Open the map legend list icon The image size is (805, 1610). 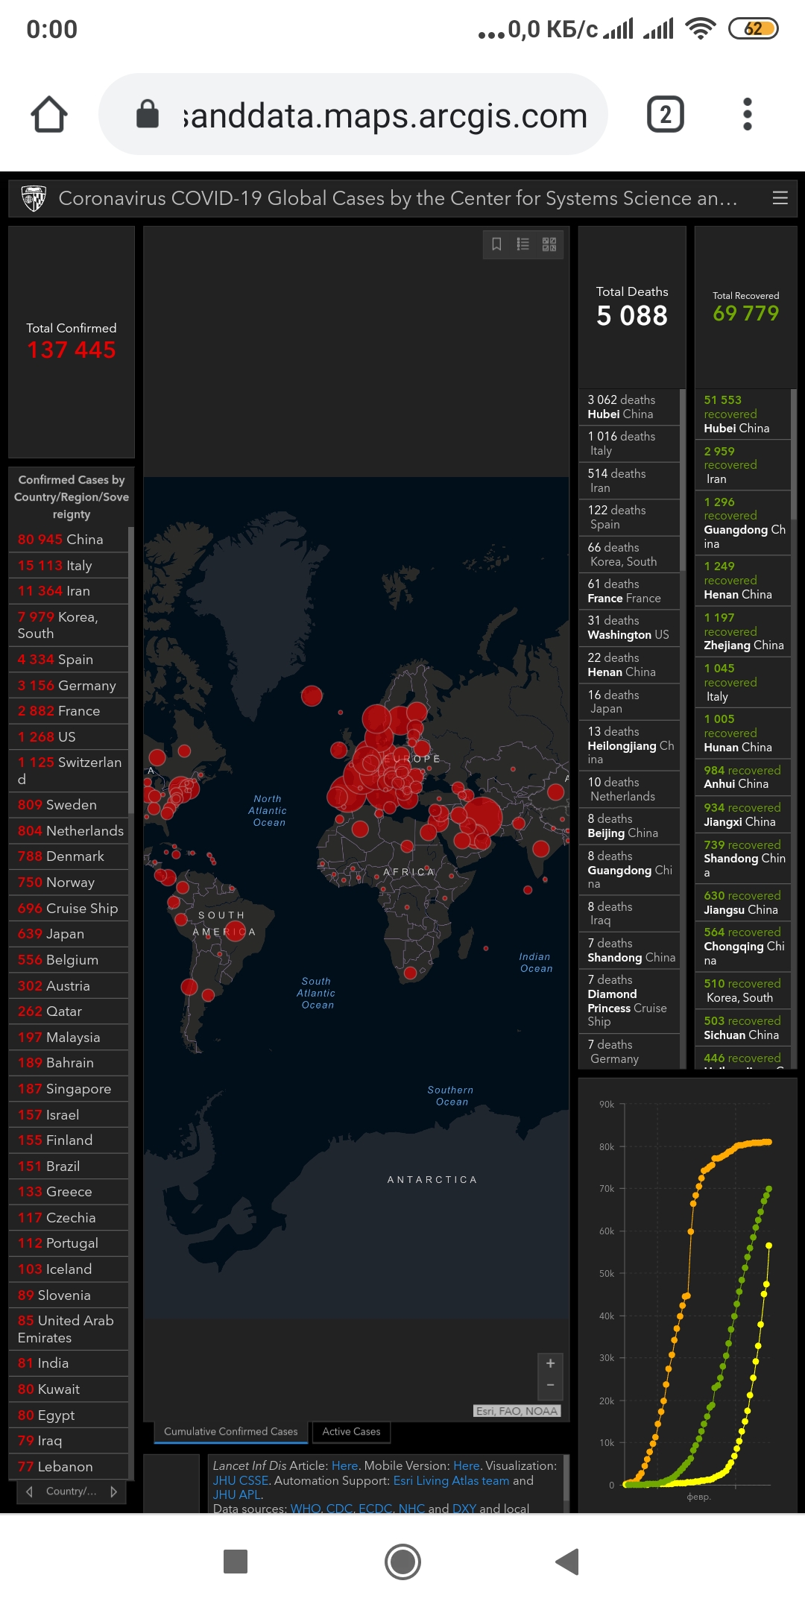pyautogui.click(x=523, y=244)
